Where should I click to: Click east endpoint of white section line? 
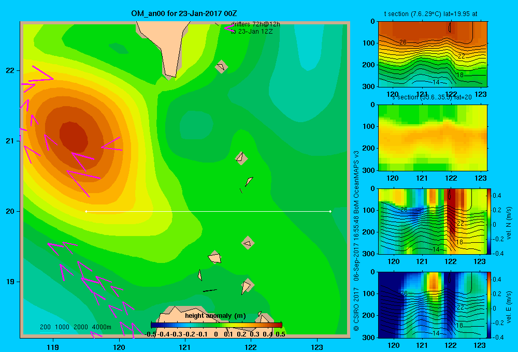[330, 211]
